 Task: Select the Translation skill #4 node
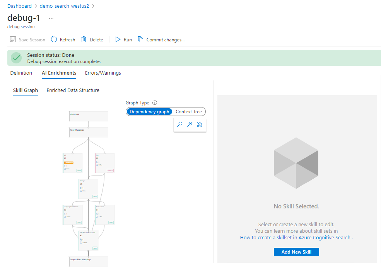(x=104, y=215)
